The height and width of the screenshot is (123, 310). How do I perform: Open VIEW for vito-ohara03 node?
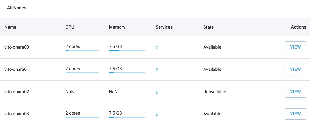[x=295, y=114]
